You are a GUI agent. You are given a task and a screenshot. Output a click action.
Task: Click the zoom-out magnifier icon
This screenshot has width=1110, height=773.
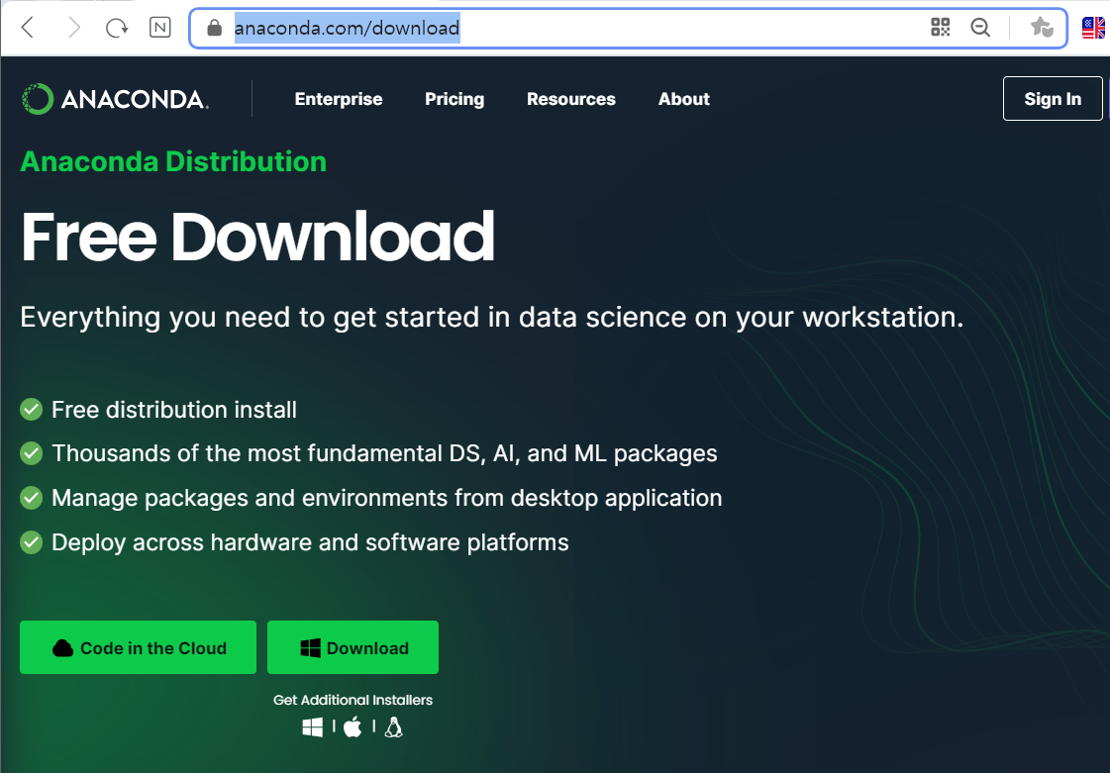click(980, 28)
